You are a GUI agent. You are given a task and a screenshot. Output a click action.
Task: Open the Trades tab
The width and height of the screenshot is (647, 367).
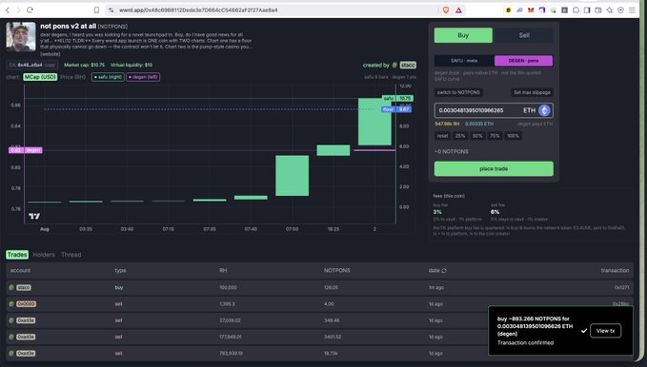pyautogui.click(x=17, y=255)
